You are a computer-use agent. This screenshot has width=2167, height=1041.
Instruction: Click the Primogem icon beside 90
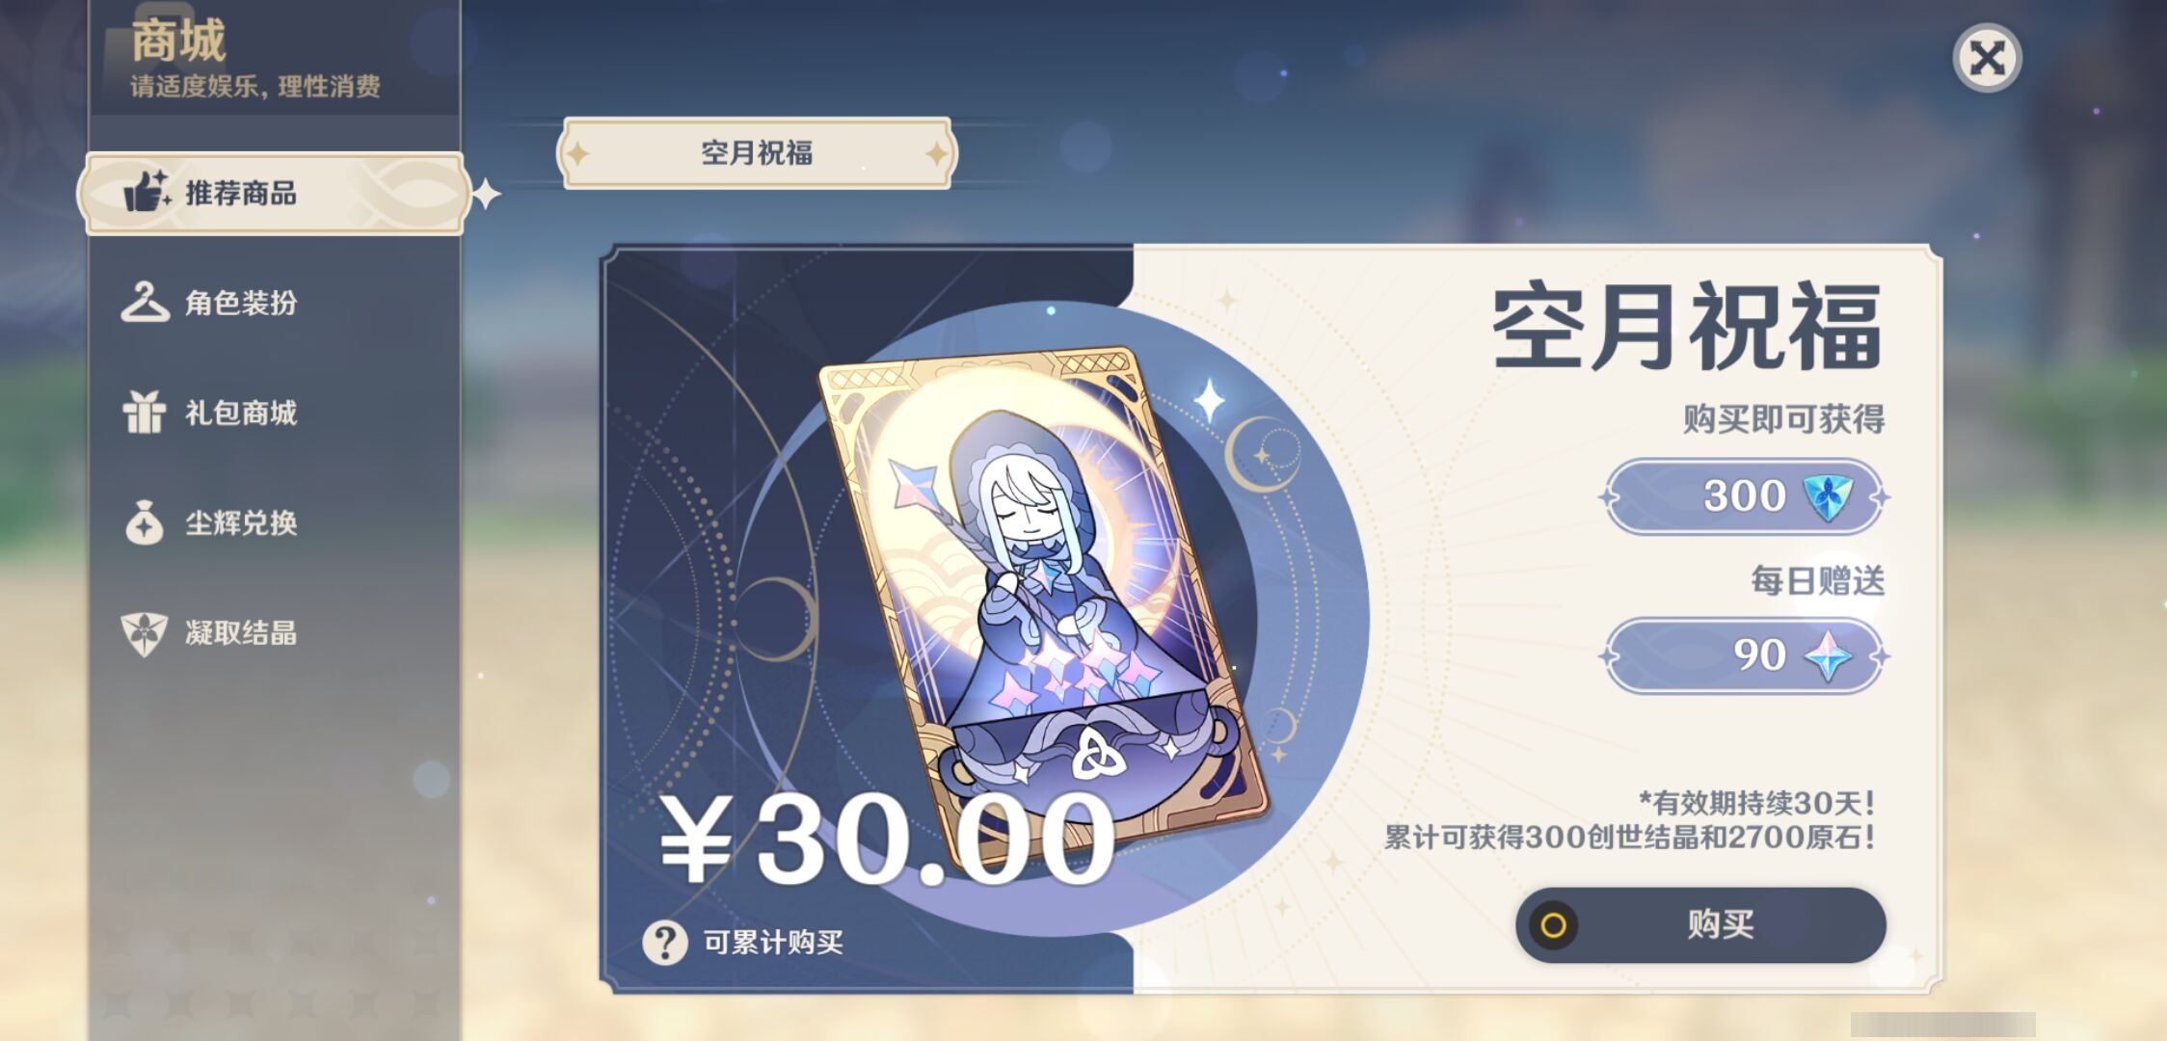click(x=1828, y=656)
